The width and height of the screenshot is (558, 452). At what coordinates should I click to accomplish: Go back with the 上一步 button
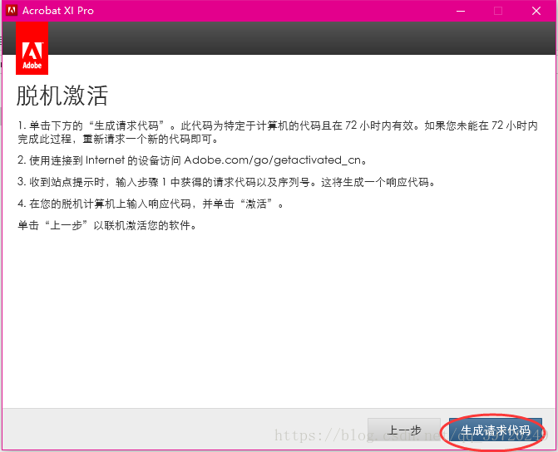(x=404, y=430)
